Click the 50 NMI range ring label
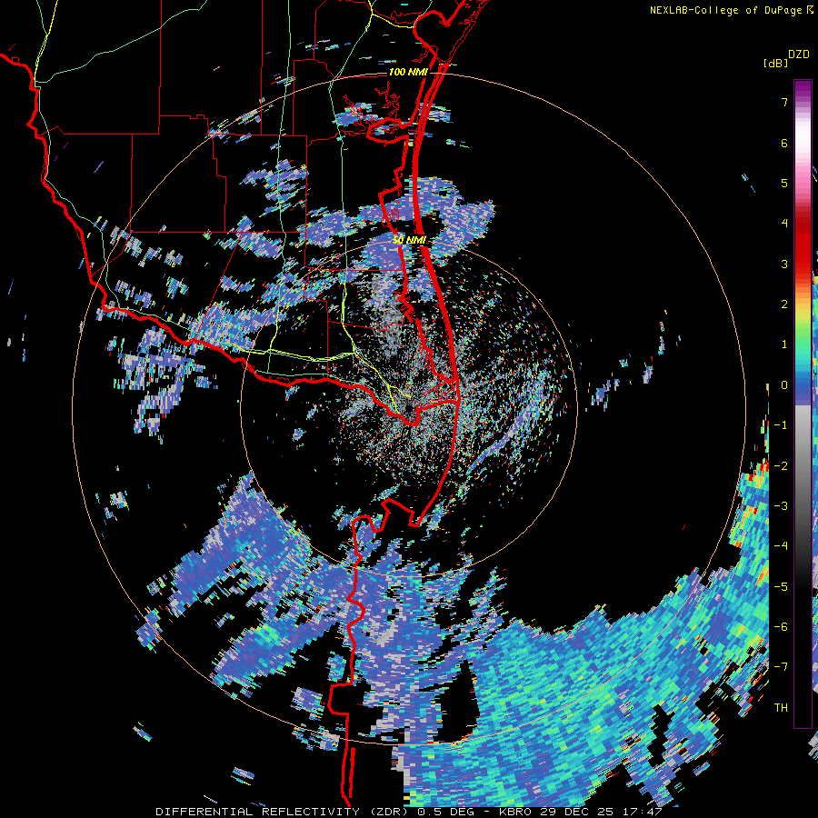 (410, 241)
